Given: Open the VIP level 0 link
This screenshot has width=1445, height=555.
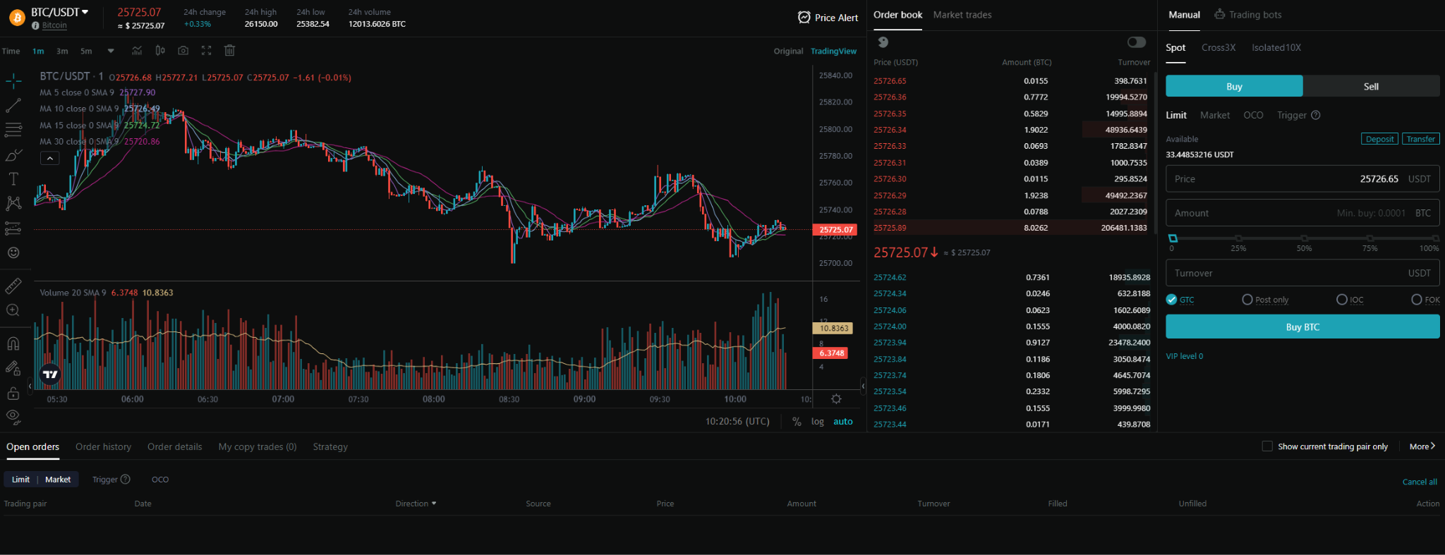Looking at the screenshot, I should (1185, 356).
